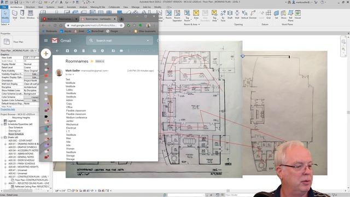Select the Tag Area tool
Screen dimensions: 350x197
(x=214, y=16)
